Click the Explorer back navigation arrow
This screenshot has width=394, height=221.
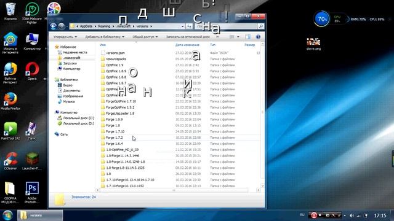pos(53,26)
